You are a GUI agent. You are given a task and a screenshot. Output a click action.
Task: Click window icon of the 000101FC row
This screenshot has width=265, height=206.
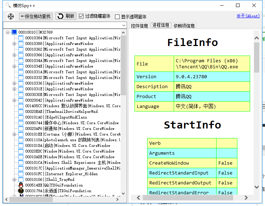pos(21,174)
